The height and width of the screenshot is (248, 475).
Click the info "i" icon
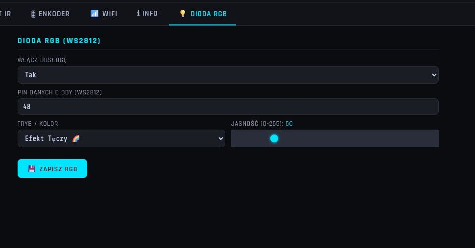(x=138, y=13)
